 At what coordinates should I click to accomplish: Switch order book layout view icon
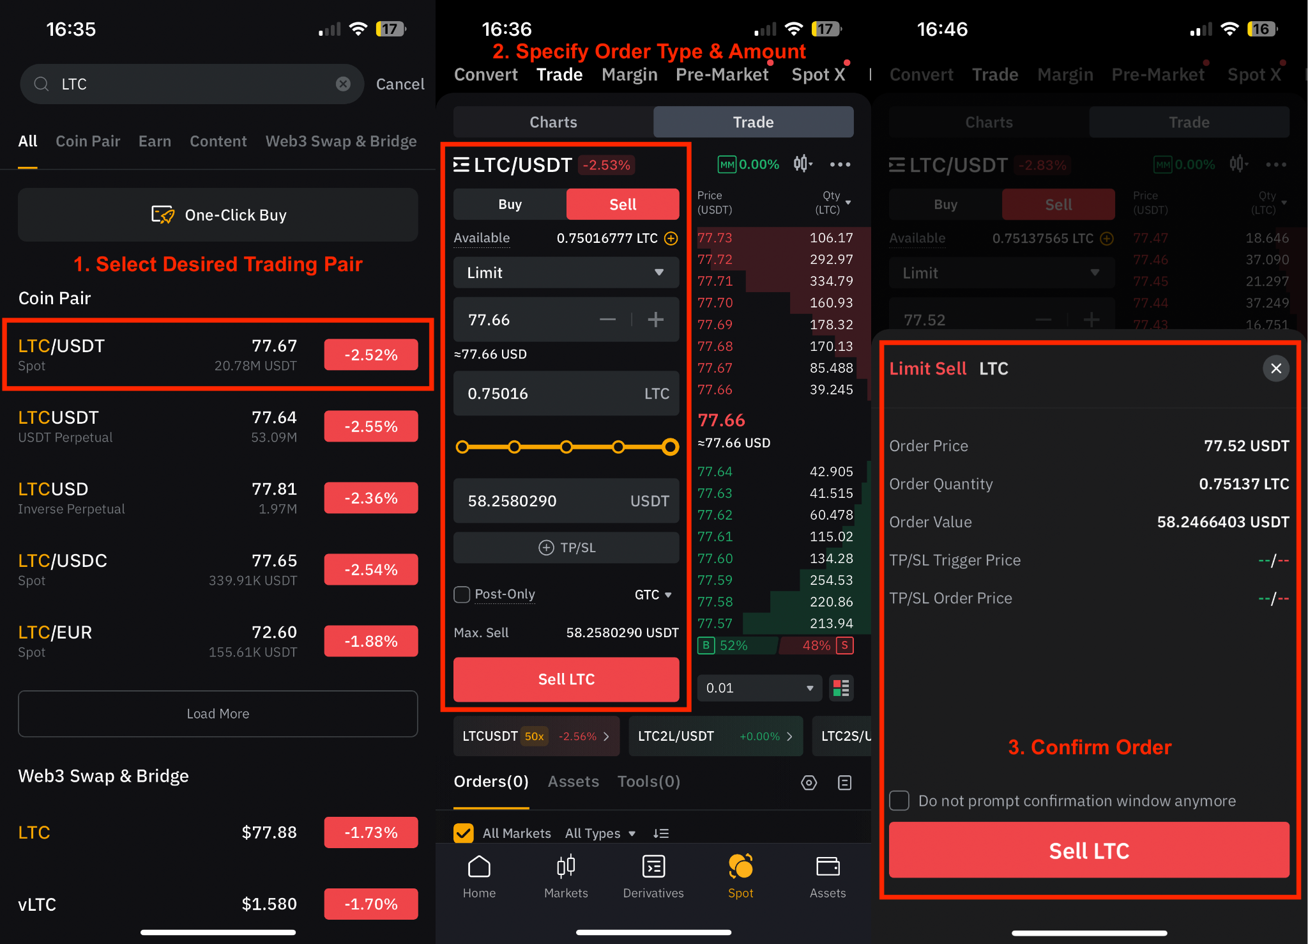[841, 688]
